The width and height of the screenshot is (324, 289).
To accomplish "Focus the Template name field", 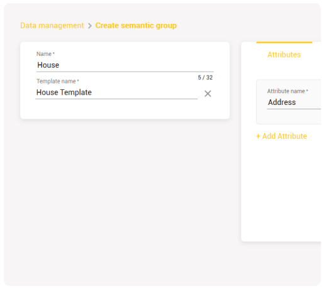I will point(116,92).
